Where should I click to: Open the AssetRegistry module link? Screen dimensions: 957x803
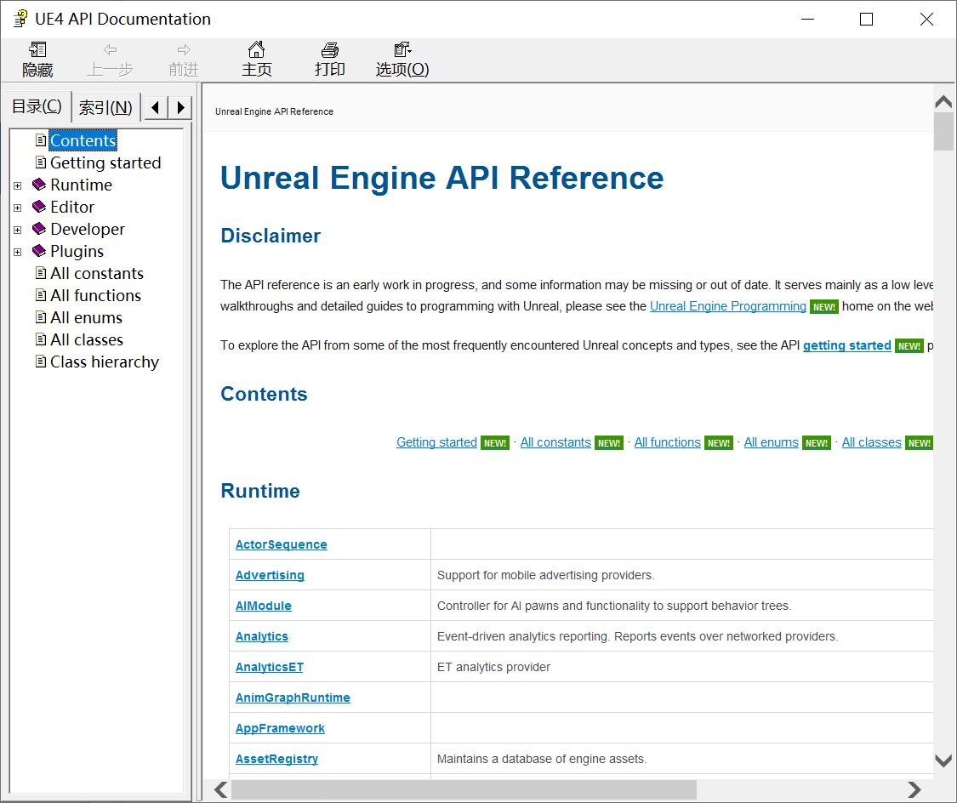[276, 759]
